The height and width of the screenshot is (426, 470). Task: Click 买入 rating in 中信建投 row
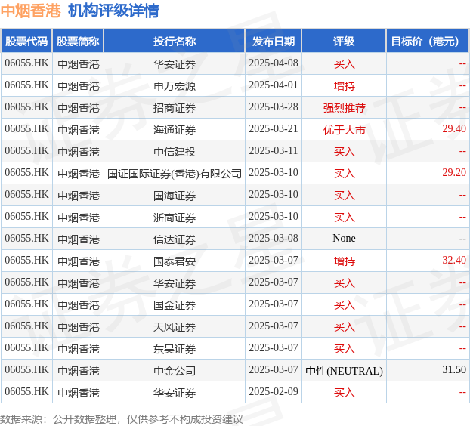click(x=344, y=152)
